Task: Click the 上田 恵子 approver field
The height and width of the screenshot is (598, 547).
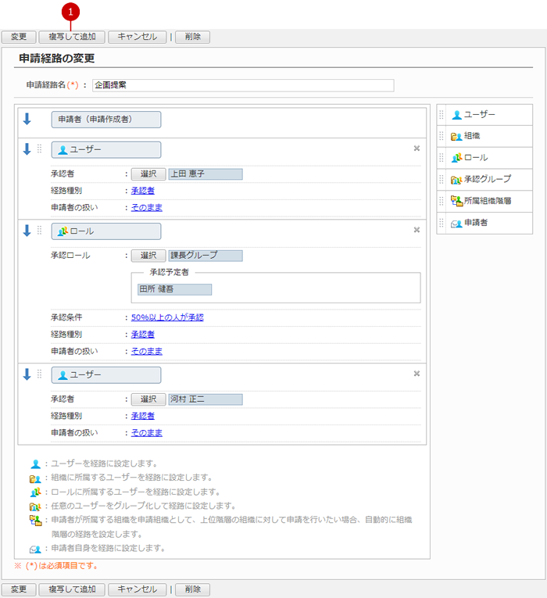Action: 206,174
